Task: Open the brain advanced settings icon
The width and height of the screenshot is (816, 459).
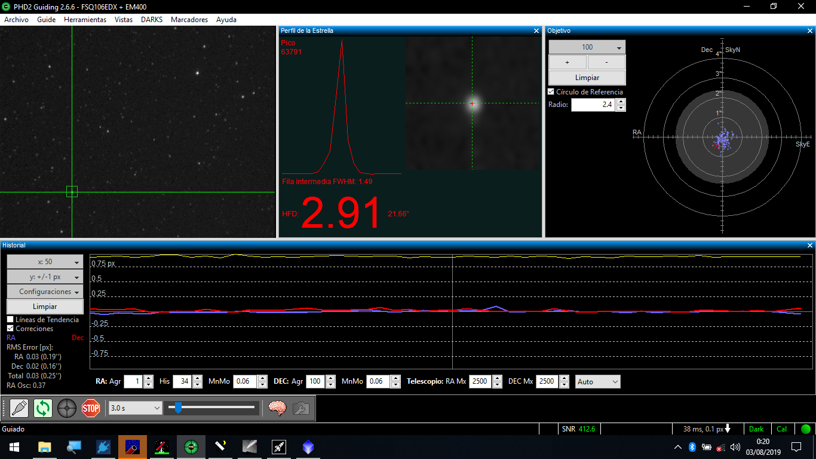Action: click(x=277, y=408)
